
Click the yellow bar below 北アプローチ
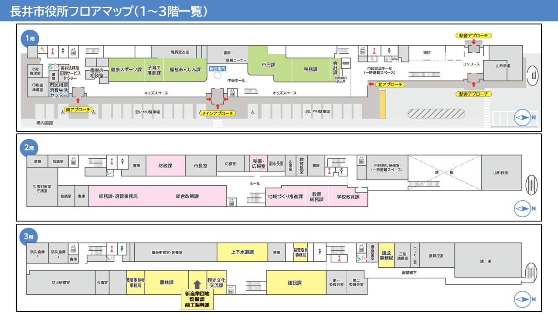click(383, 105)
